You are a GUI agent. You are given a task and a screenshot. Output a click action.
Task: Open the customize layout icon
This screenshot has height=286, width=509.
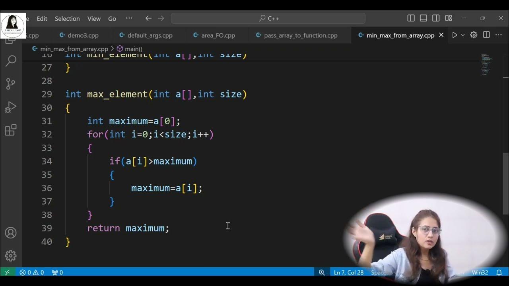coord(449,18)
